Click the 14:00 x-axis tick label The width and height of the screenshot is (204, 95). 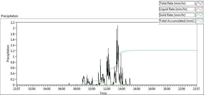click(122, 89)
